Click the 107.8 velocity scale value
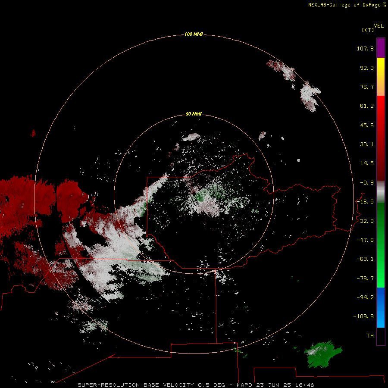The height and width of the screenshot is (388, 388). click(365, 48)
